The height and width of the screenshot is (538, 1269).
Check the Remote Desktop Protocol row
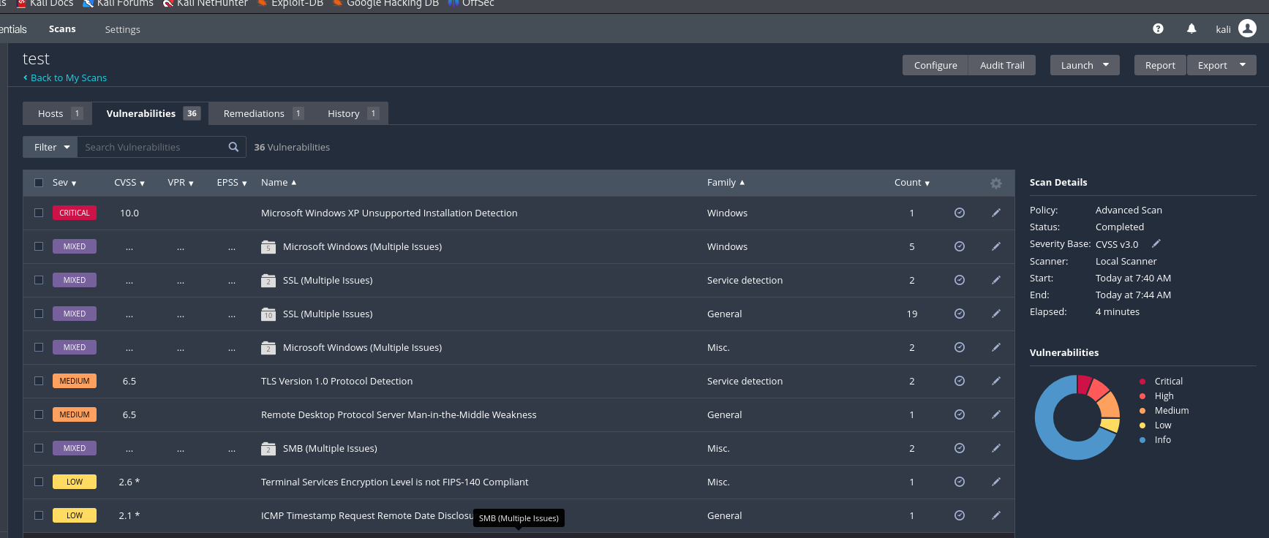point(39,414)
